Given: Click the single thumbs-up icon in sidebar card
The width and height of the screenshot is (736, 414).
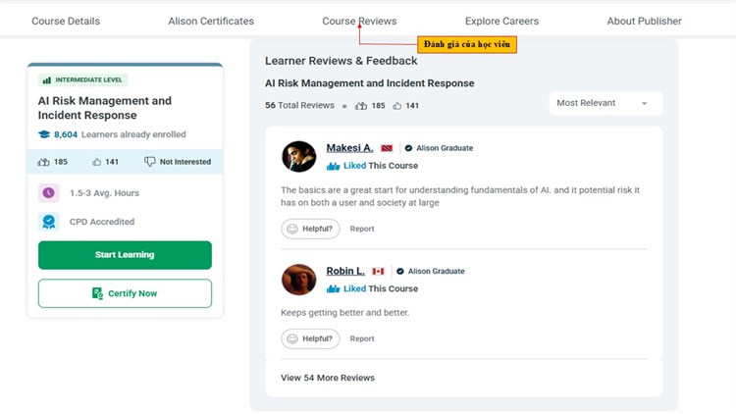Looking at the screenshot, I should point(97,162).
